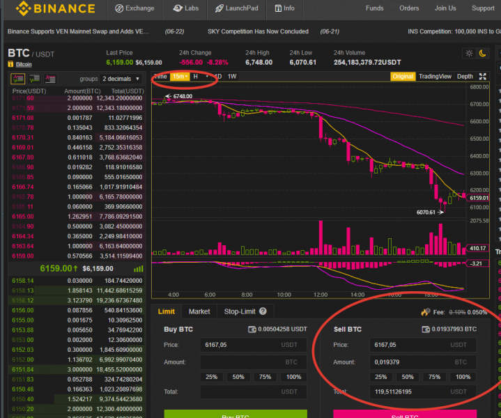Click the 6159.01 current price marker
This screenshot has height=418, width=501.
coord(478,198)
